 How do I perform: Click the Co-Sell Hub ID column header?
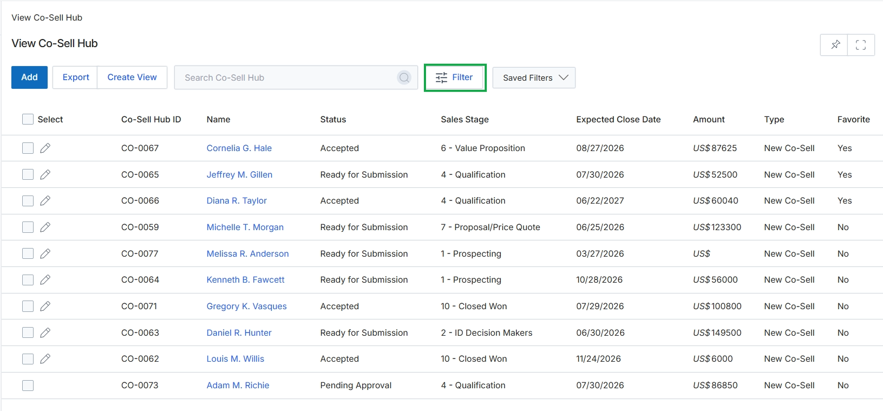[x=151, y=119]
